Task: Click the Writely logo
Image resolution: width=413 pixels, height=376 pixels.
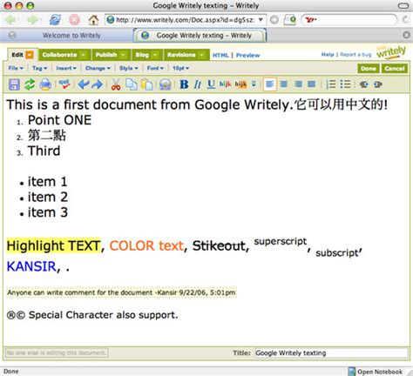Action: tap(391, 52)
